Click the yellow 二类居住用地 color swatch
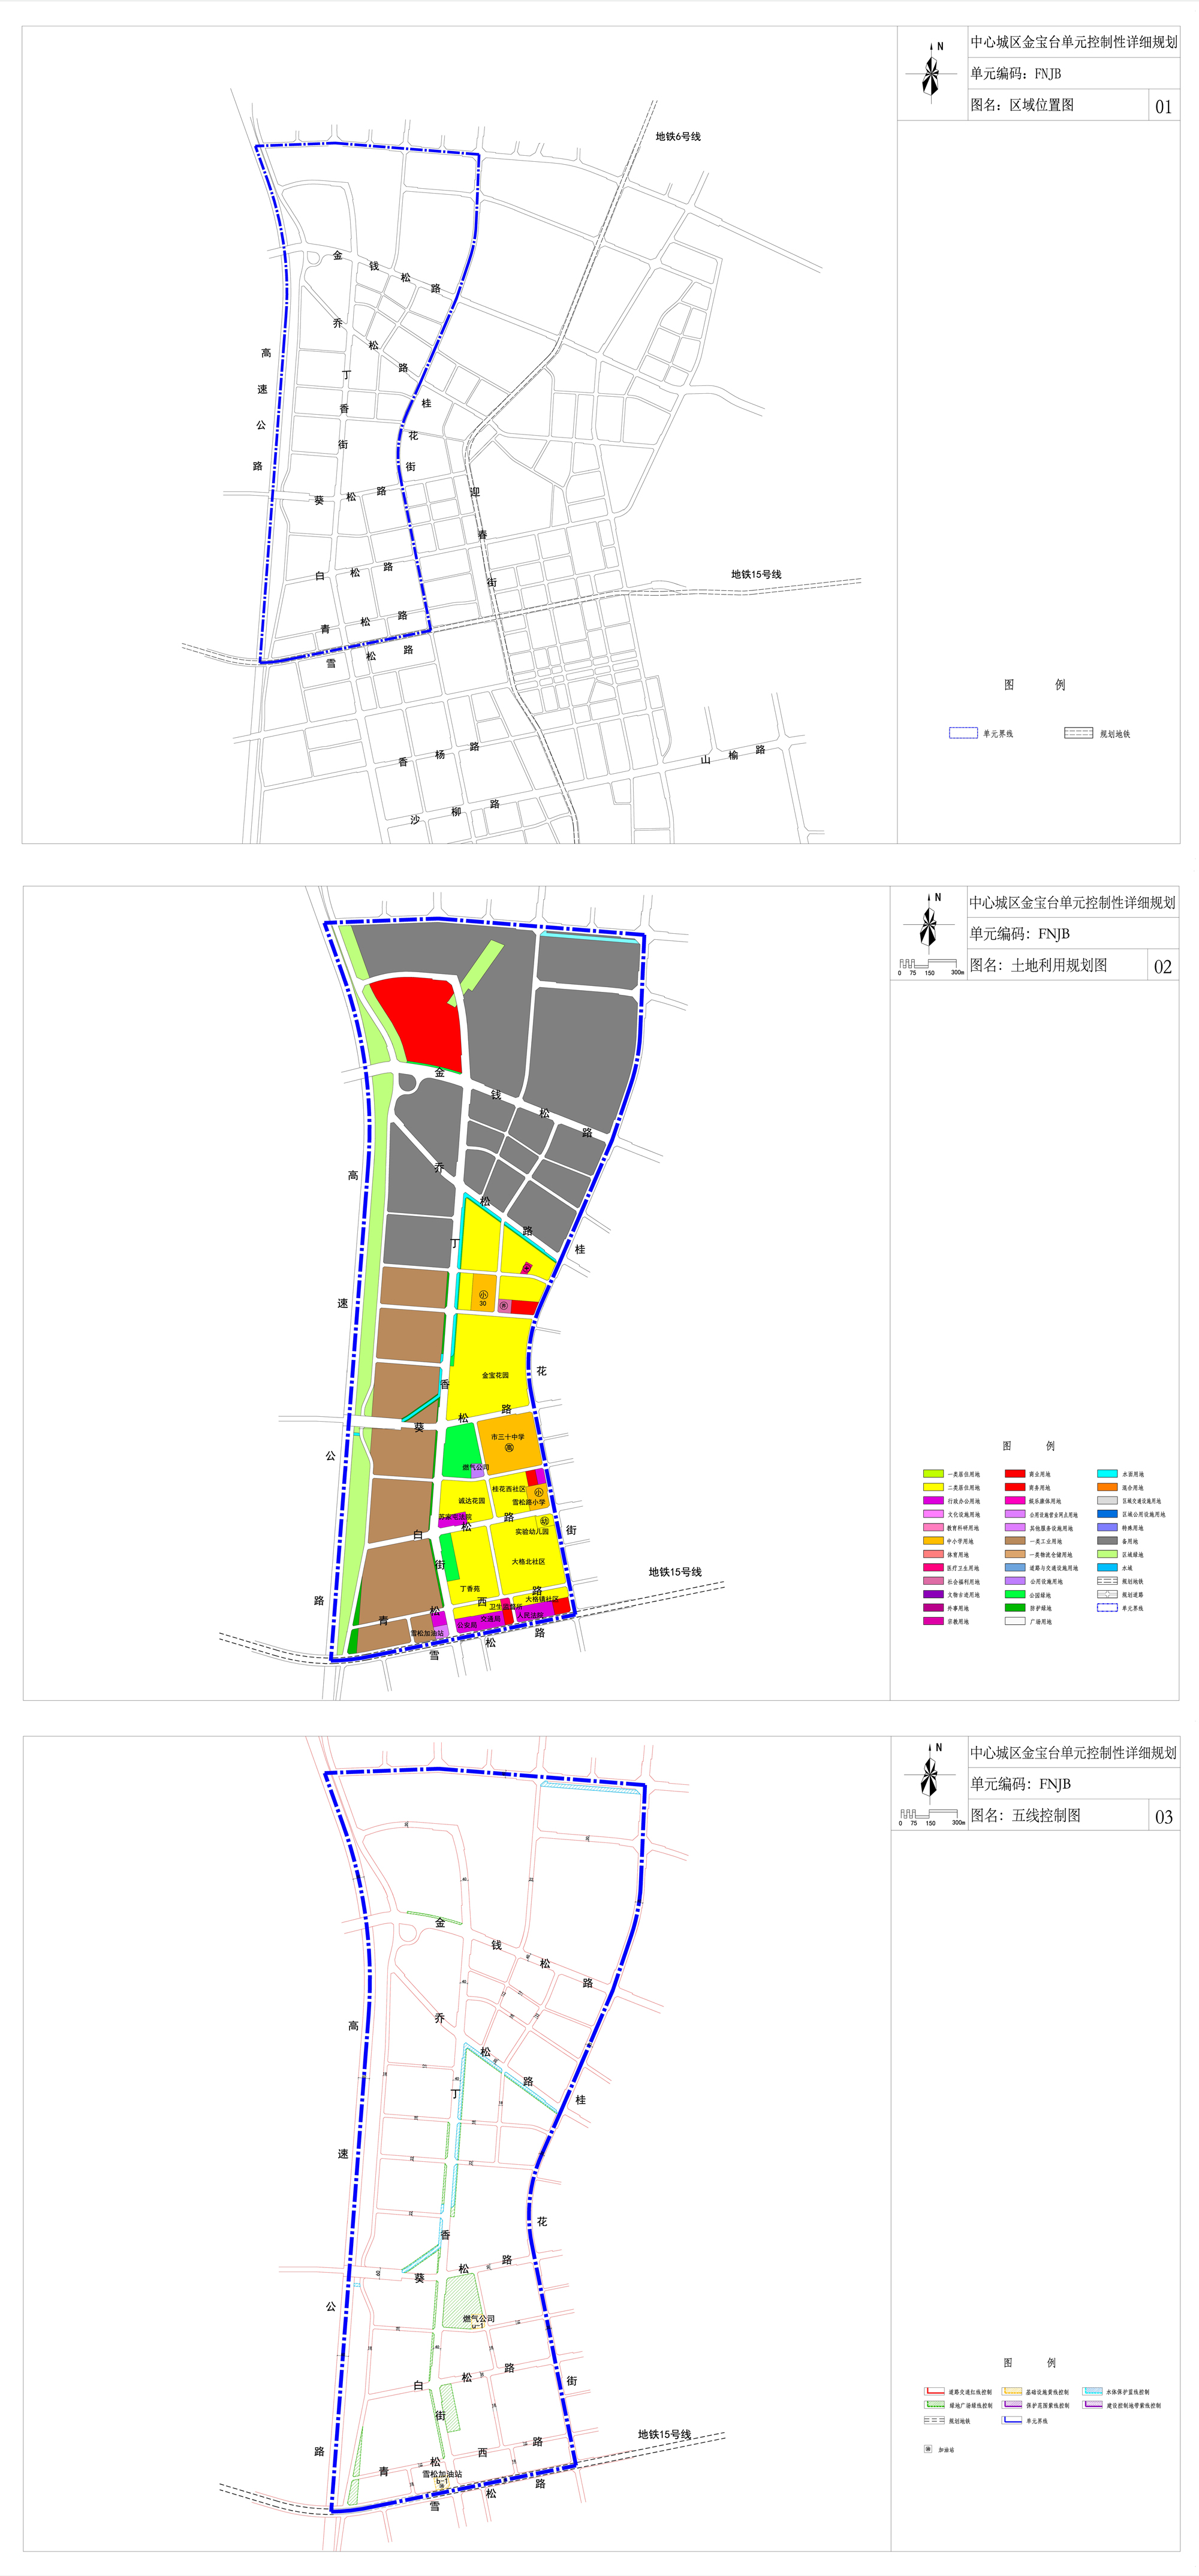1199x2576 pixels. pos(933,1488)
